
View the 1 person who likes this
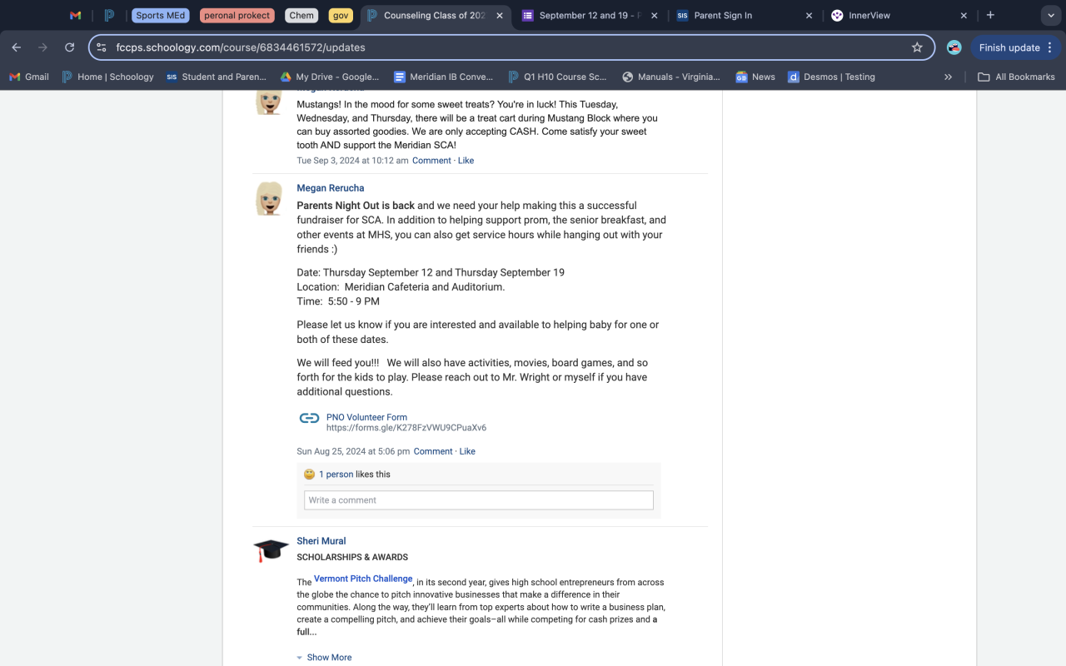(336, 475)
